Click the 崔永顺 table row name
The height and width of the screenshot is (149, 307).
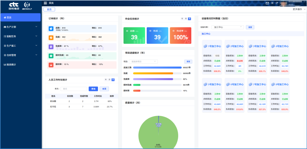(53, 101)
